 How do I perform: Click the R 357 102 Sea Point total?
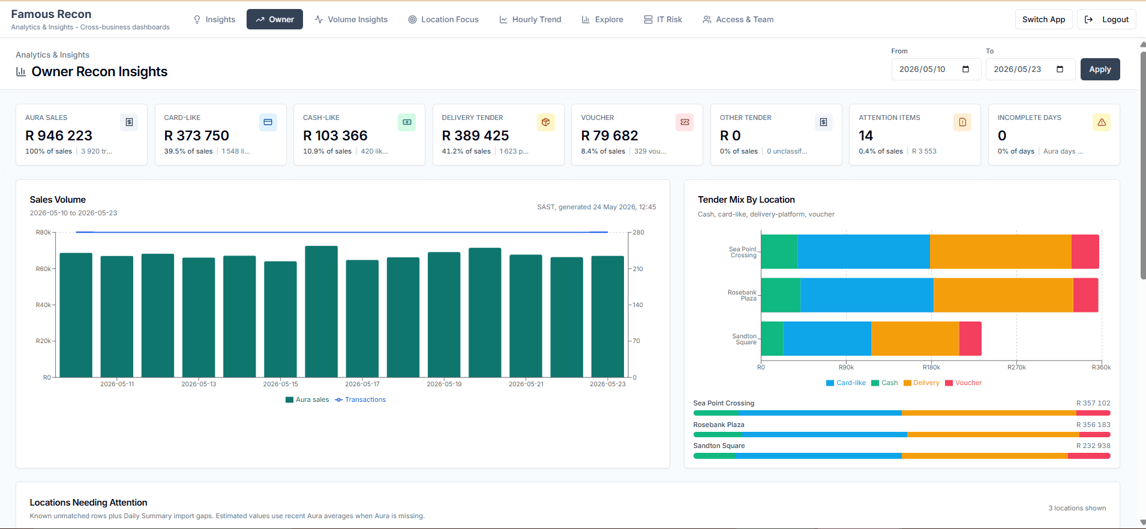(1093, 403)
